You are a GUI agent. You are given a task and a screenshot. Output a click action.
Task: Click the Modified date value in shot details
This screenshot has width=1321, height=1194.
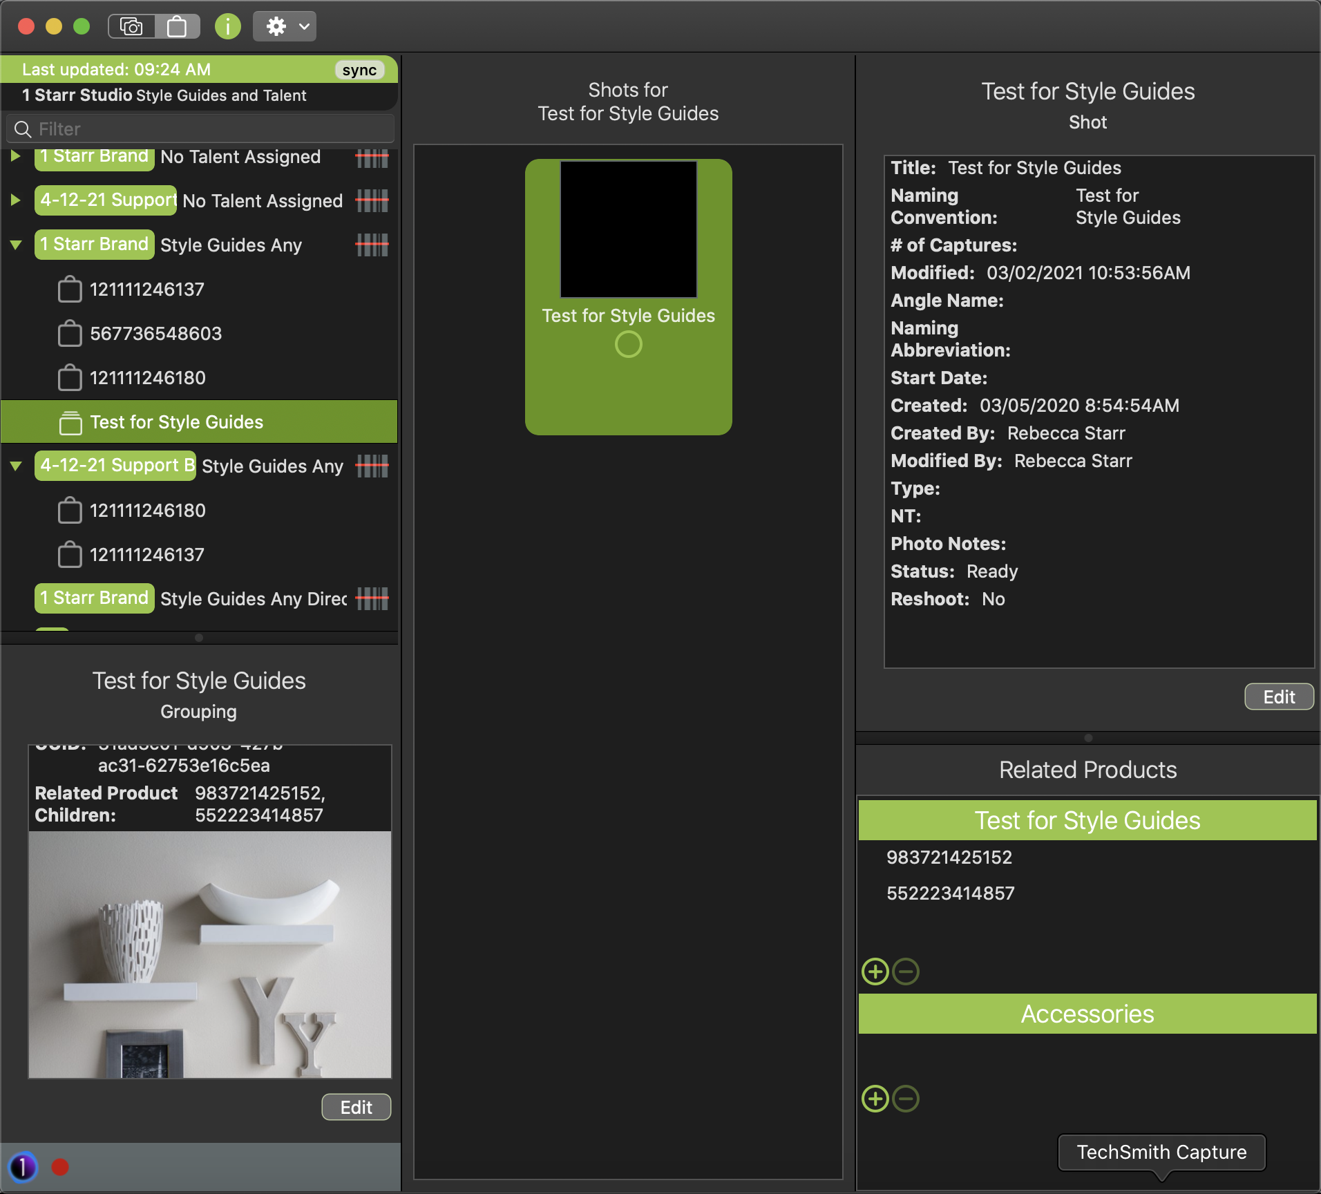(x=1088, y=273)
